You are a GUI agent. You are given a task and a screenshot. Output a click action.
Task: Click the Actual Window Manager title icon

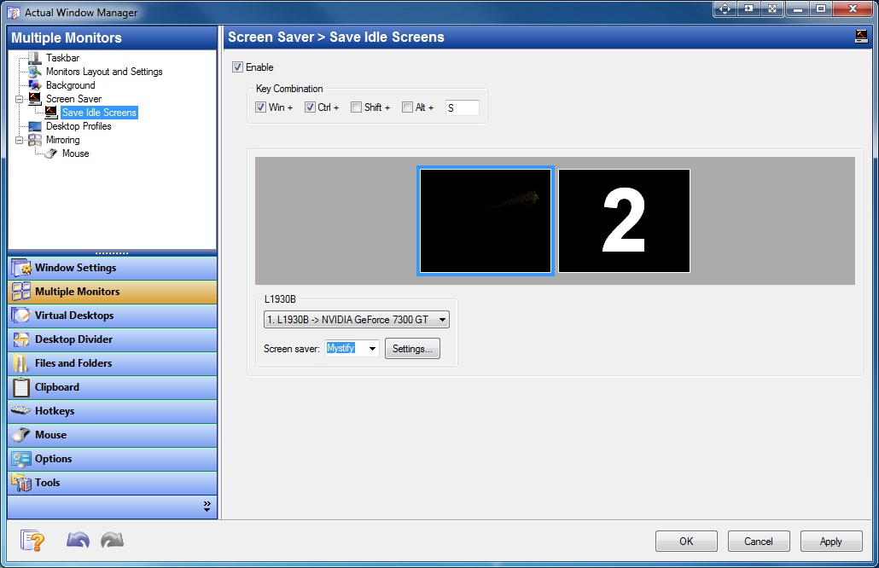[x=14, y=12]
